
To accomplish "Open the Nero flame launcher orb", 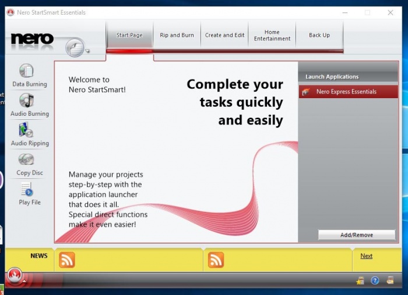I will click(x=15, y=275).
